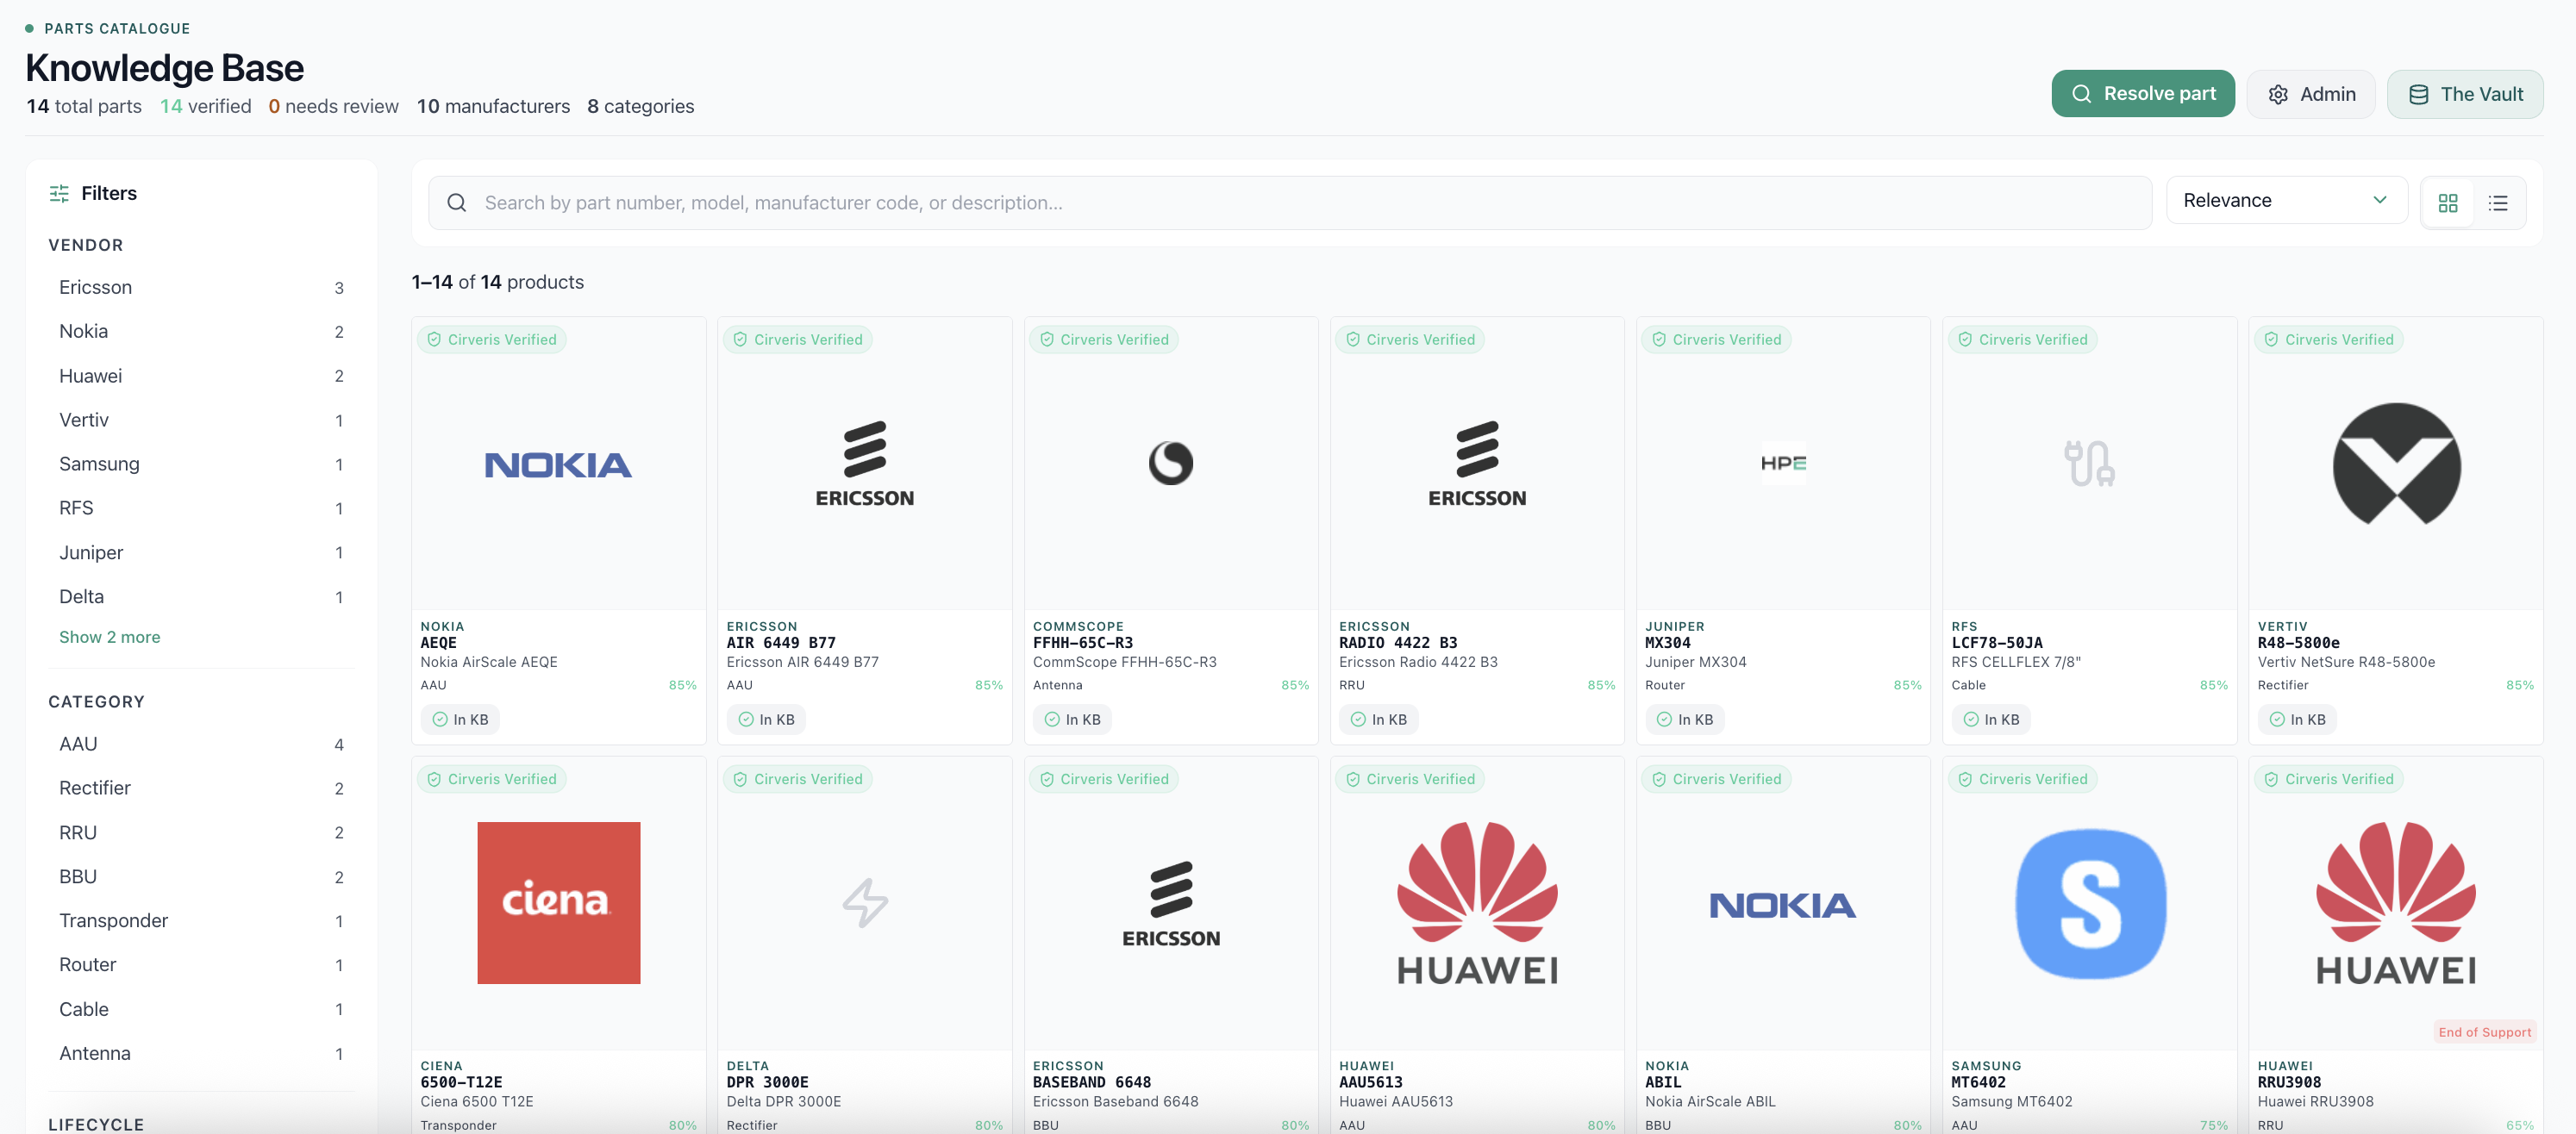Click the Ericsson logo on Baseband 6648 card
The width and height of the screenshot is (2576, 1134).
pos(1170,903)
